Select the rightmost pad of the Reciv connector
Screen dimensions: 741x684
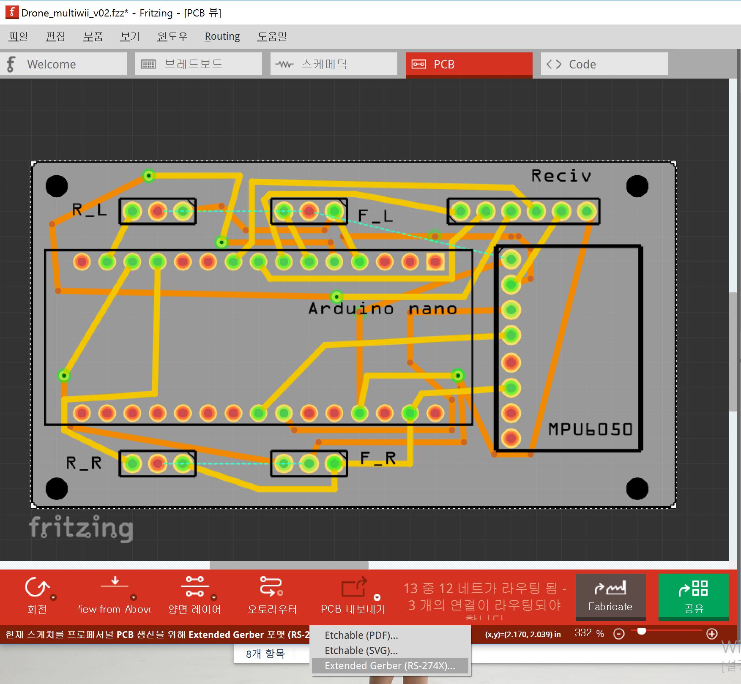tap(587, 211)
